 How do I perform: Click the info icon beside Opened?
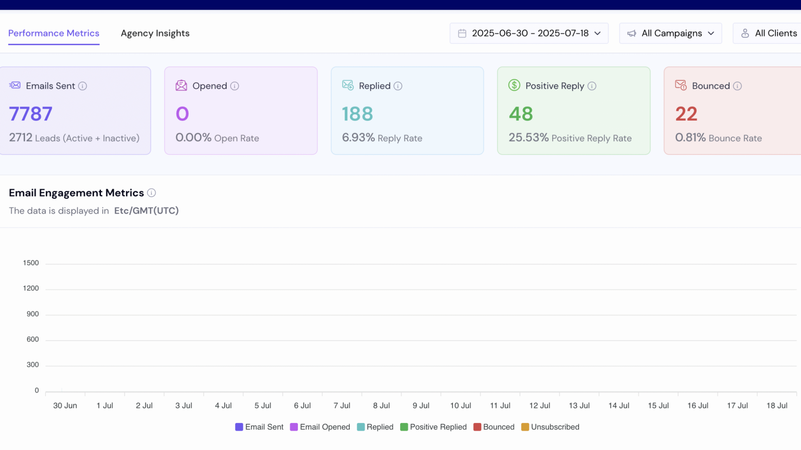pyautogui.click(x=234, y=86)
